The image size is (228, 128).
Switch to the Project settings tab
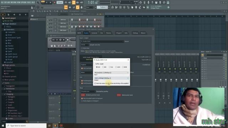(119, 33)
